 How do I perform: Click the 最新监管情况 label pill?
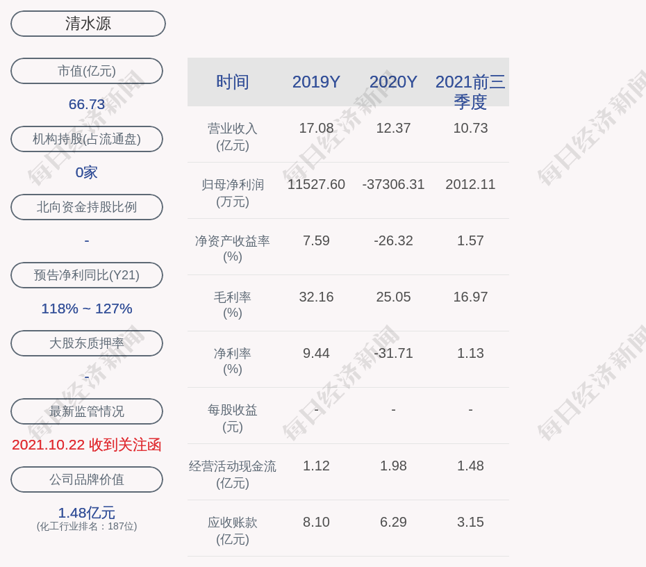tap(87, 411)
